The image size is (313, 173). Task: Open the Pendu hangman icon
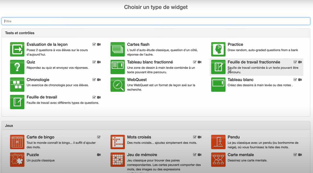pyautogui.click(x=218, y=142)
